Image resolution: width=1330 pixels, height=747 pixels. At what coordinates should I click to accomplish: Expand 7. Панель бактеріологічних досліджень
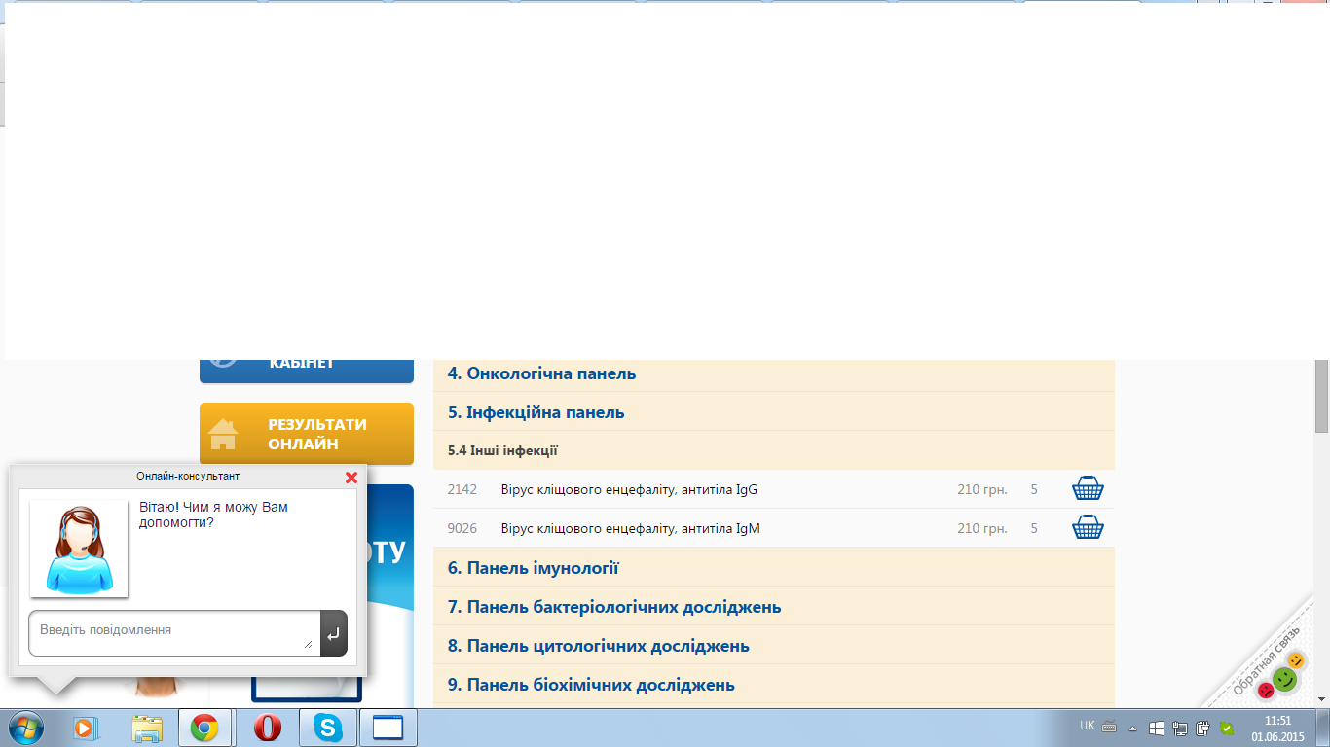613,607
